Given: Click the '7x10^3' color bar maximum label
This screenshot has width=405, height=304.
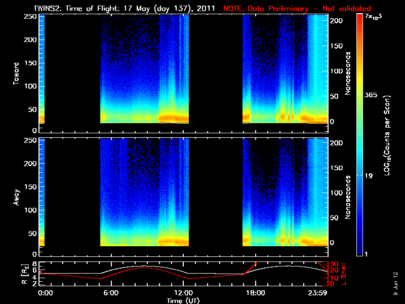Looking at the screenshot, I should [x=375, y=17].
